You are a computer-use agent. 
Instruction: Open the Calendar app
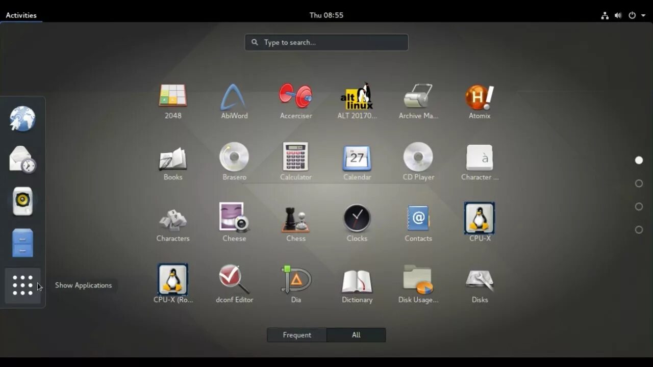click(x=357, y=163)
